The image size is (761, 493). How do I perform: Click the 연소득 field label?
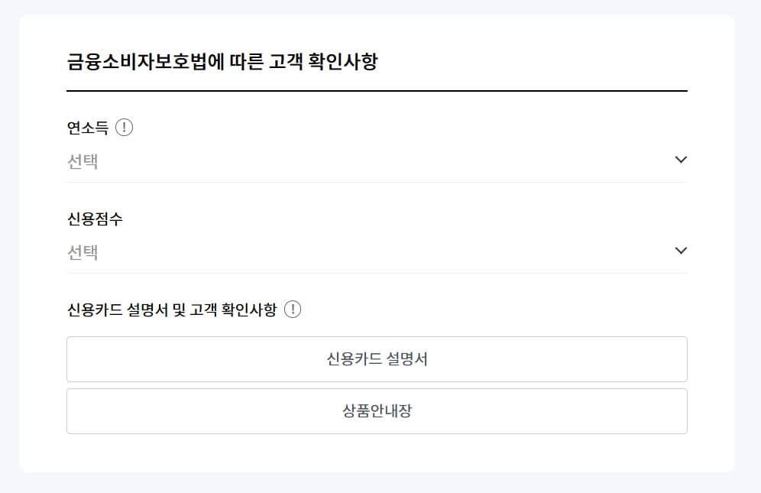[86, 127]
